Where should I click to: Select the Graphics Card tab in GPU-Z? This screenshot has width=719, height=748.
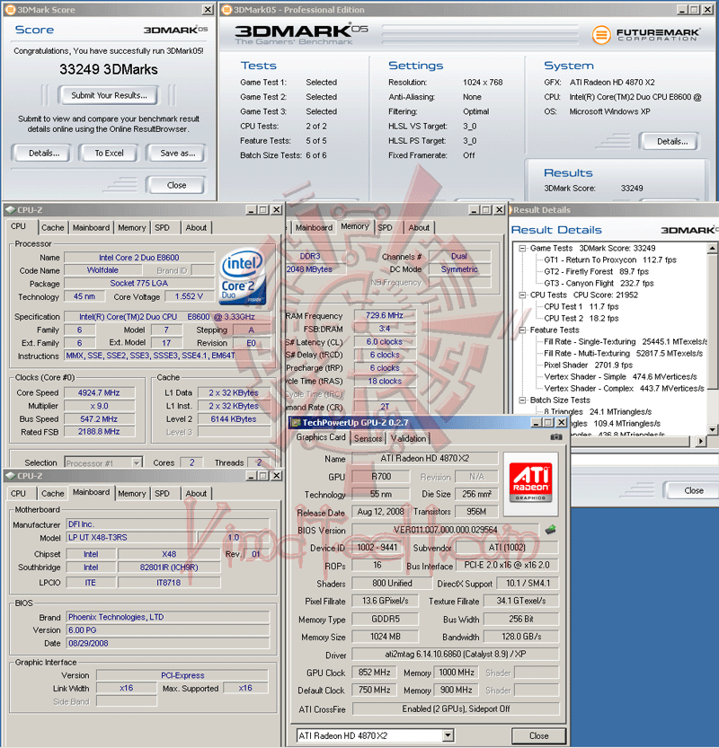point(320,437)
